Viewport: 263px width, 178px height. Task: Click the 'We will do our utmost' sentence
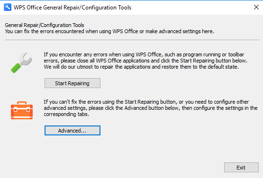click(x=141, y=67)
